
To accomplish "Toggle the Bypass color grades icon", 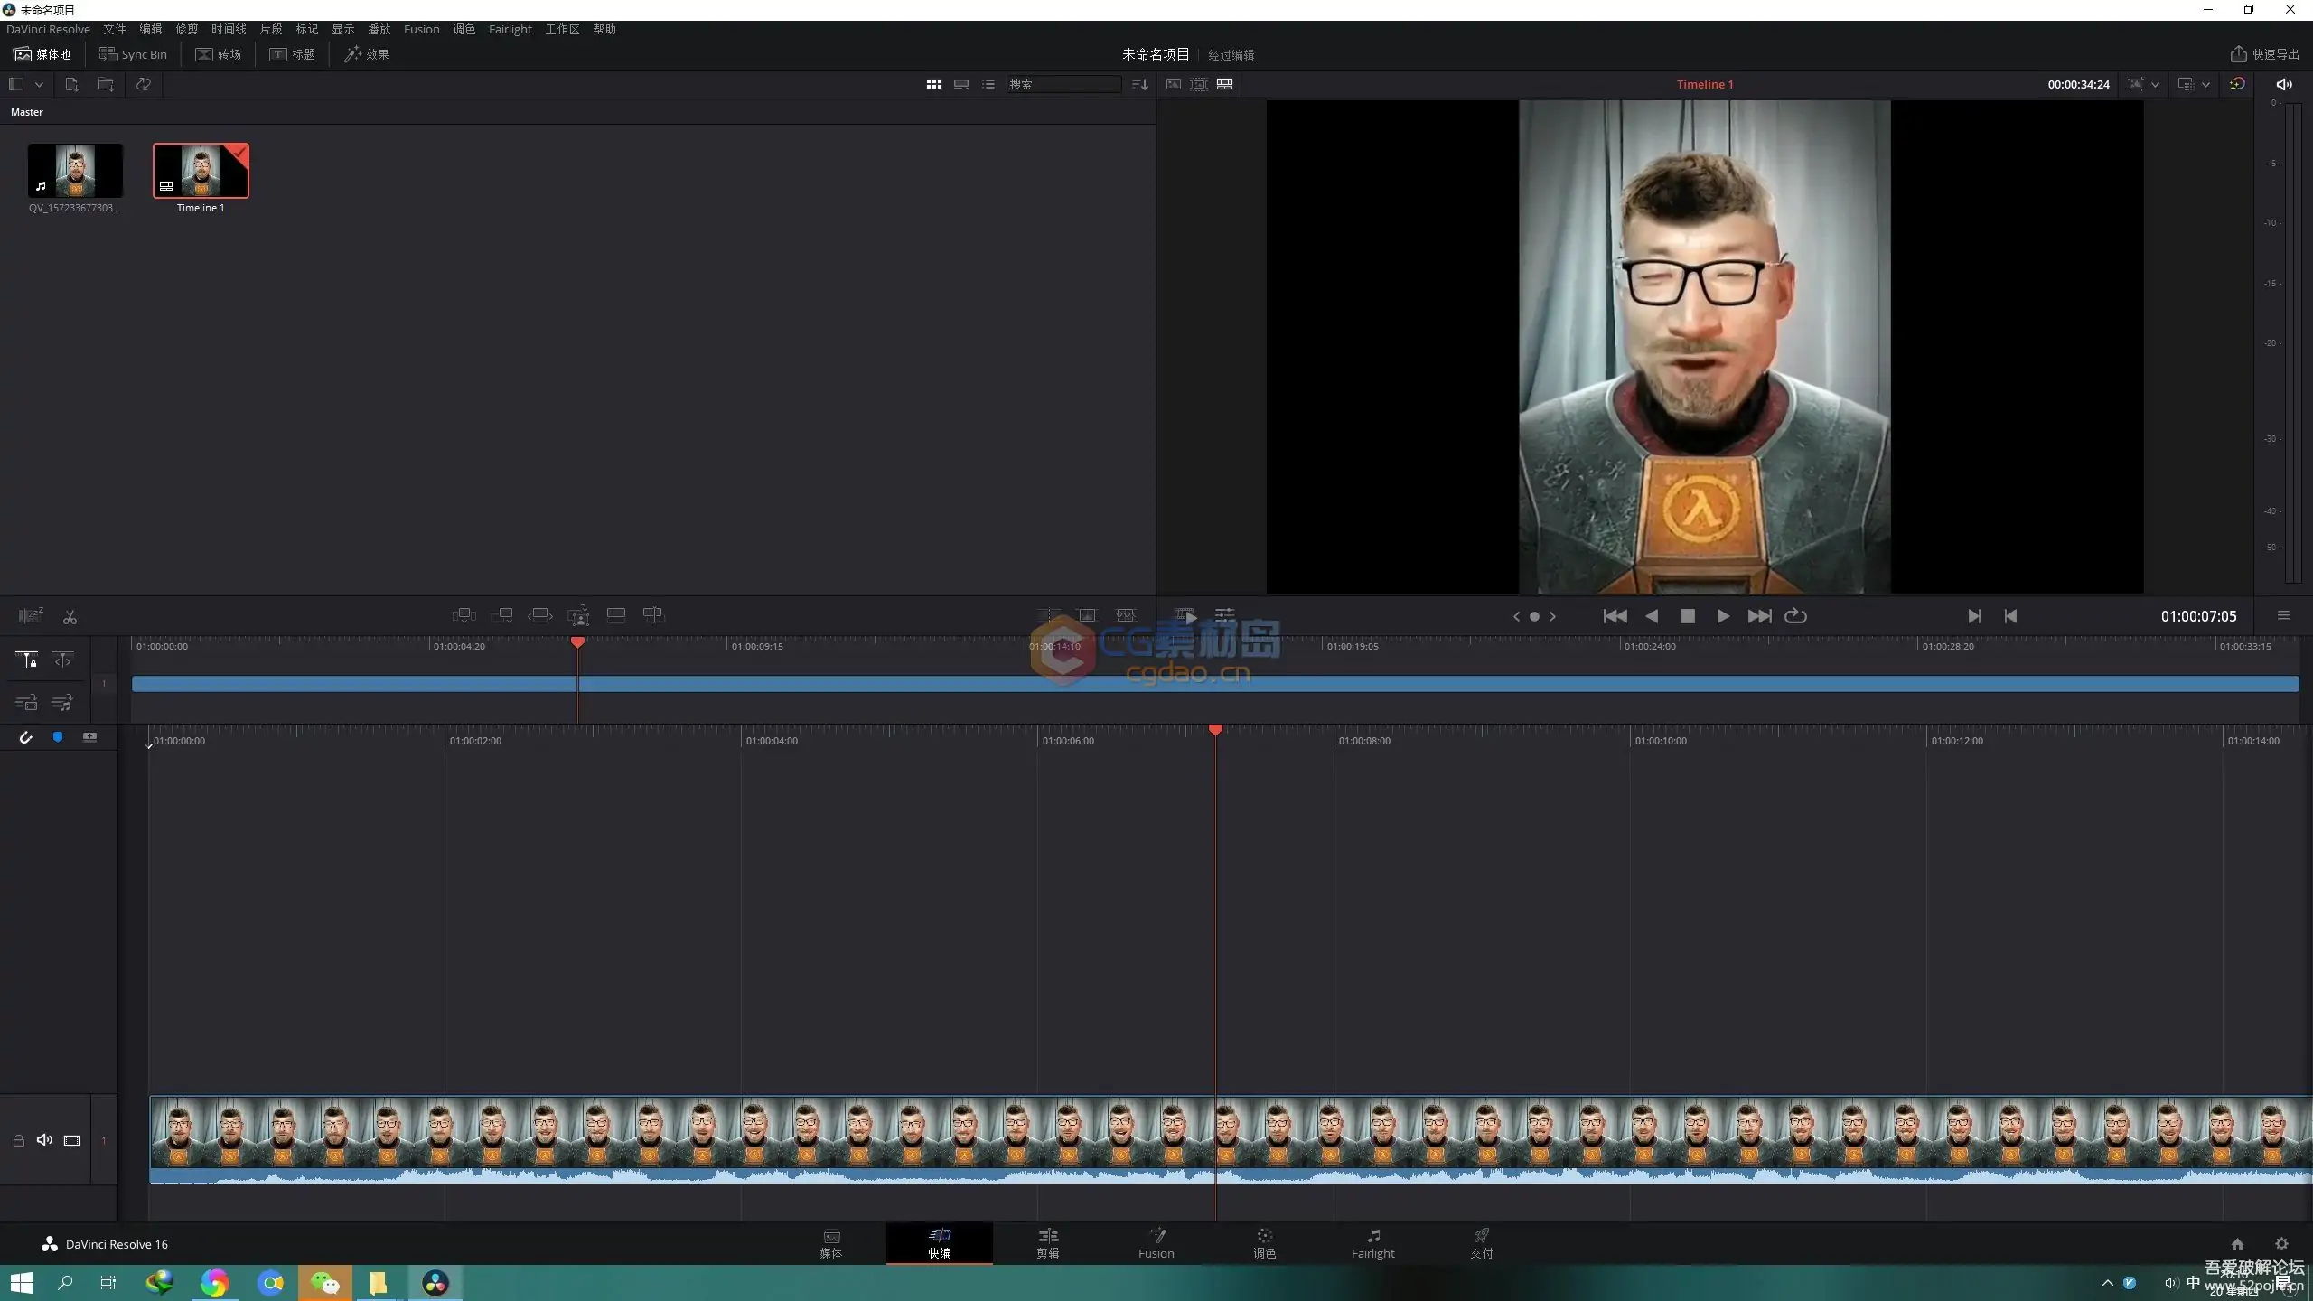I will click(x=2237, y=84).
